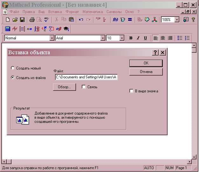This screenshot has height=172, width=199.
Task: Select 'Создать из файла' radio button
Action: tap(13, 77)
